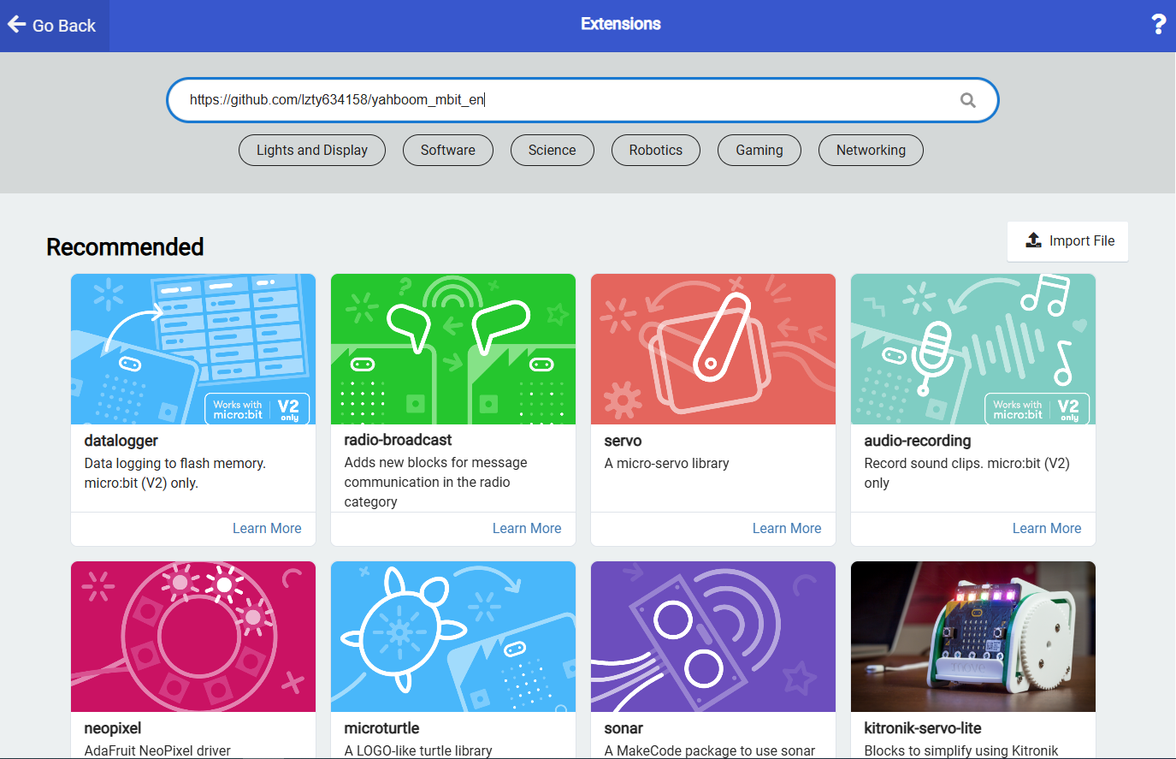Open Learn More link for servo

click(786, 528)
